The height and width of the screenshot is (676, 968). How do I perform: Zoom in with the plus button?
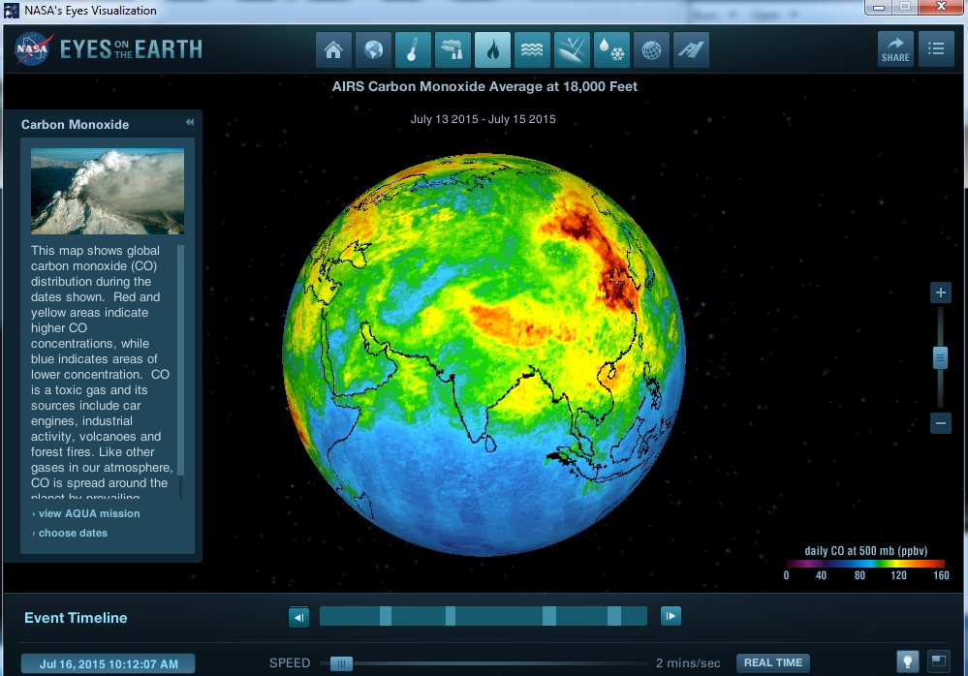click(940, 292)
